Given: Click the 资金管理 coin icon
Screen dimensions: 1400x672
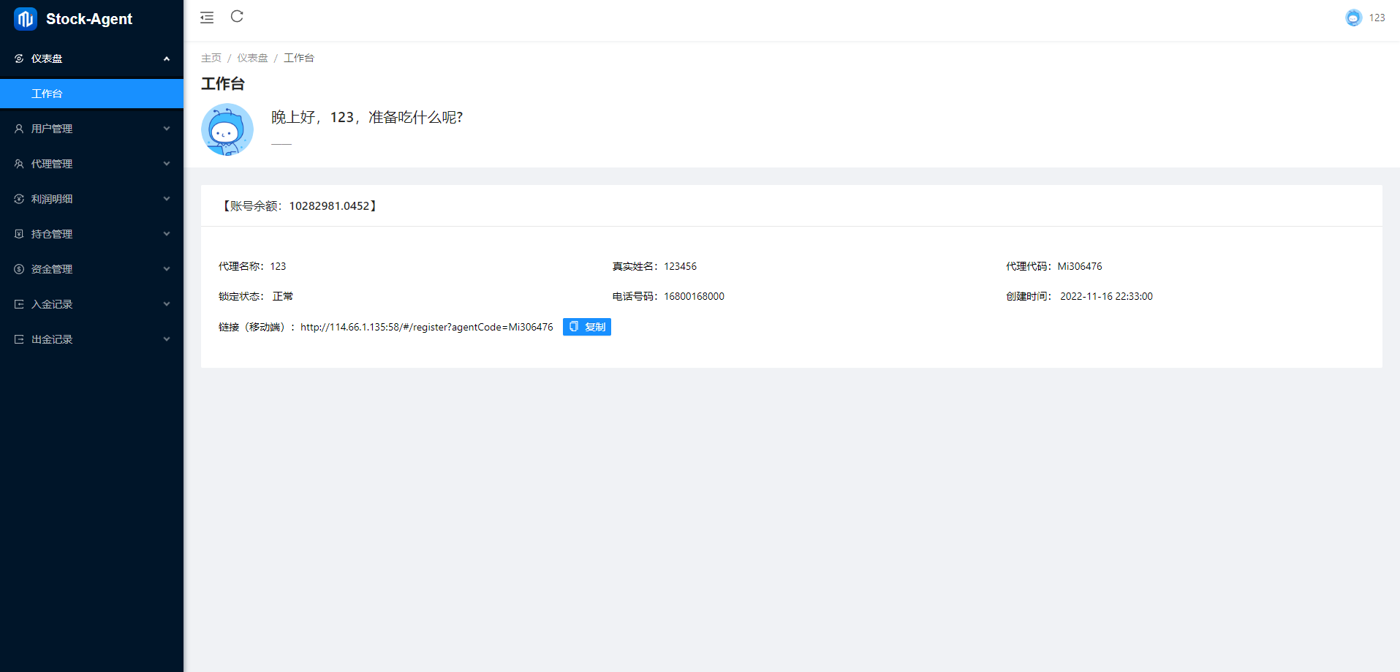Looking at the screenshot, I should (x=19, y=269).
